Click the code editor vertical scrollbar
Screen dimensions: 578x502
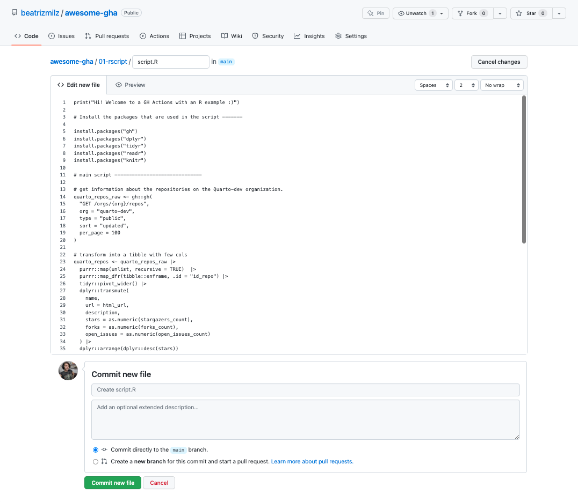[524, 169]
